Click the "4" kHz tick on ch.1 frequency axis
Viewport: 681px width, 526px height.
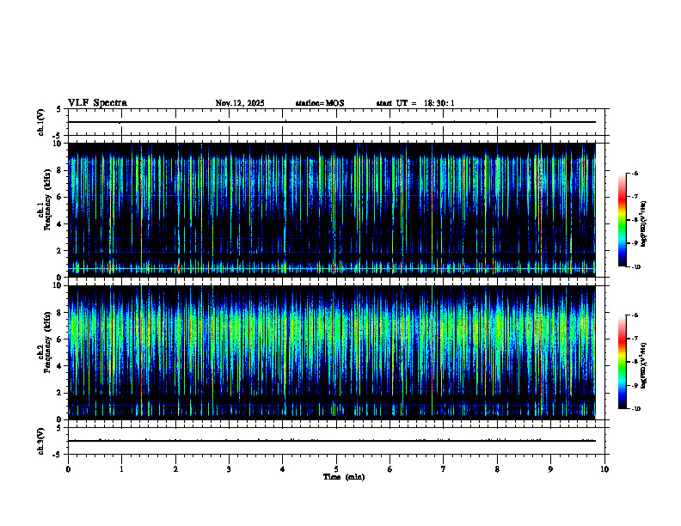60,224
